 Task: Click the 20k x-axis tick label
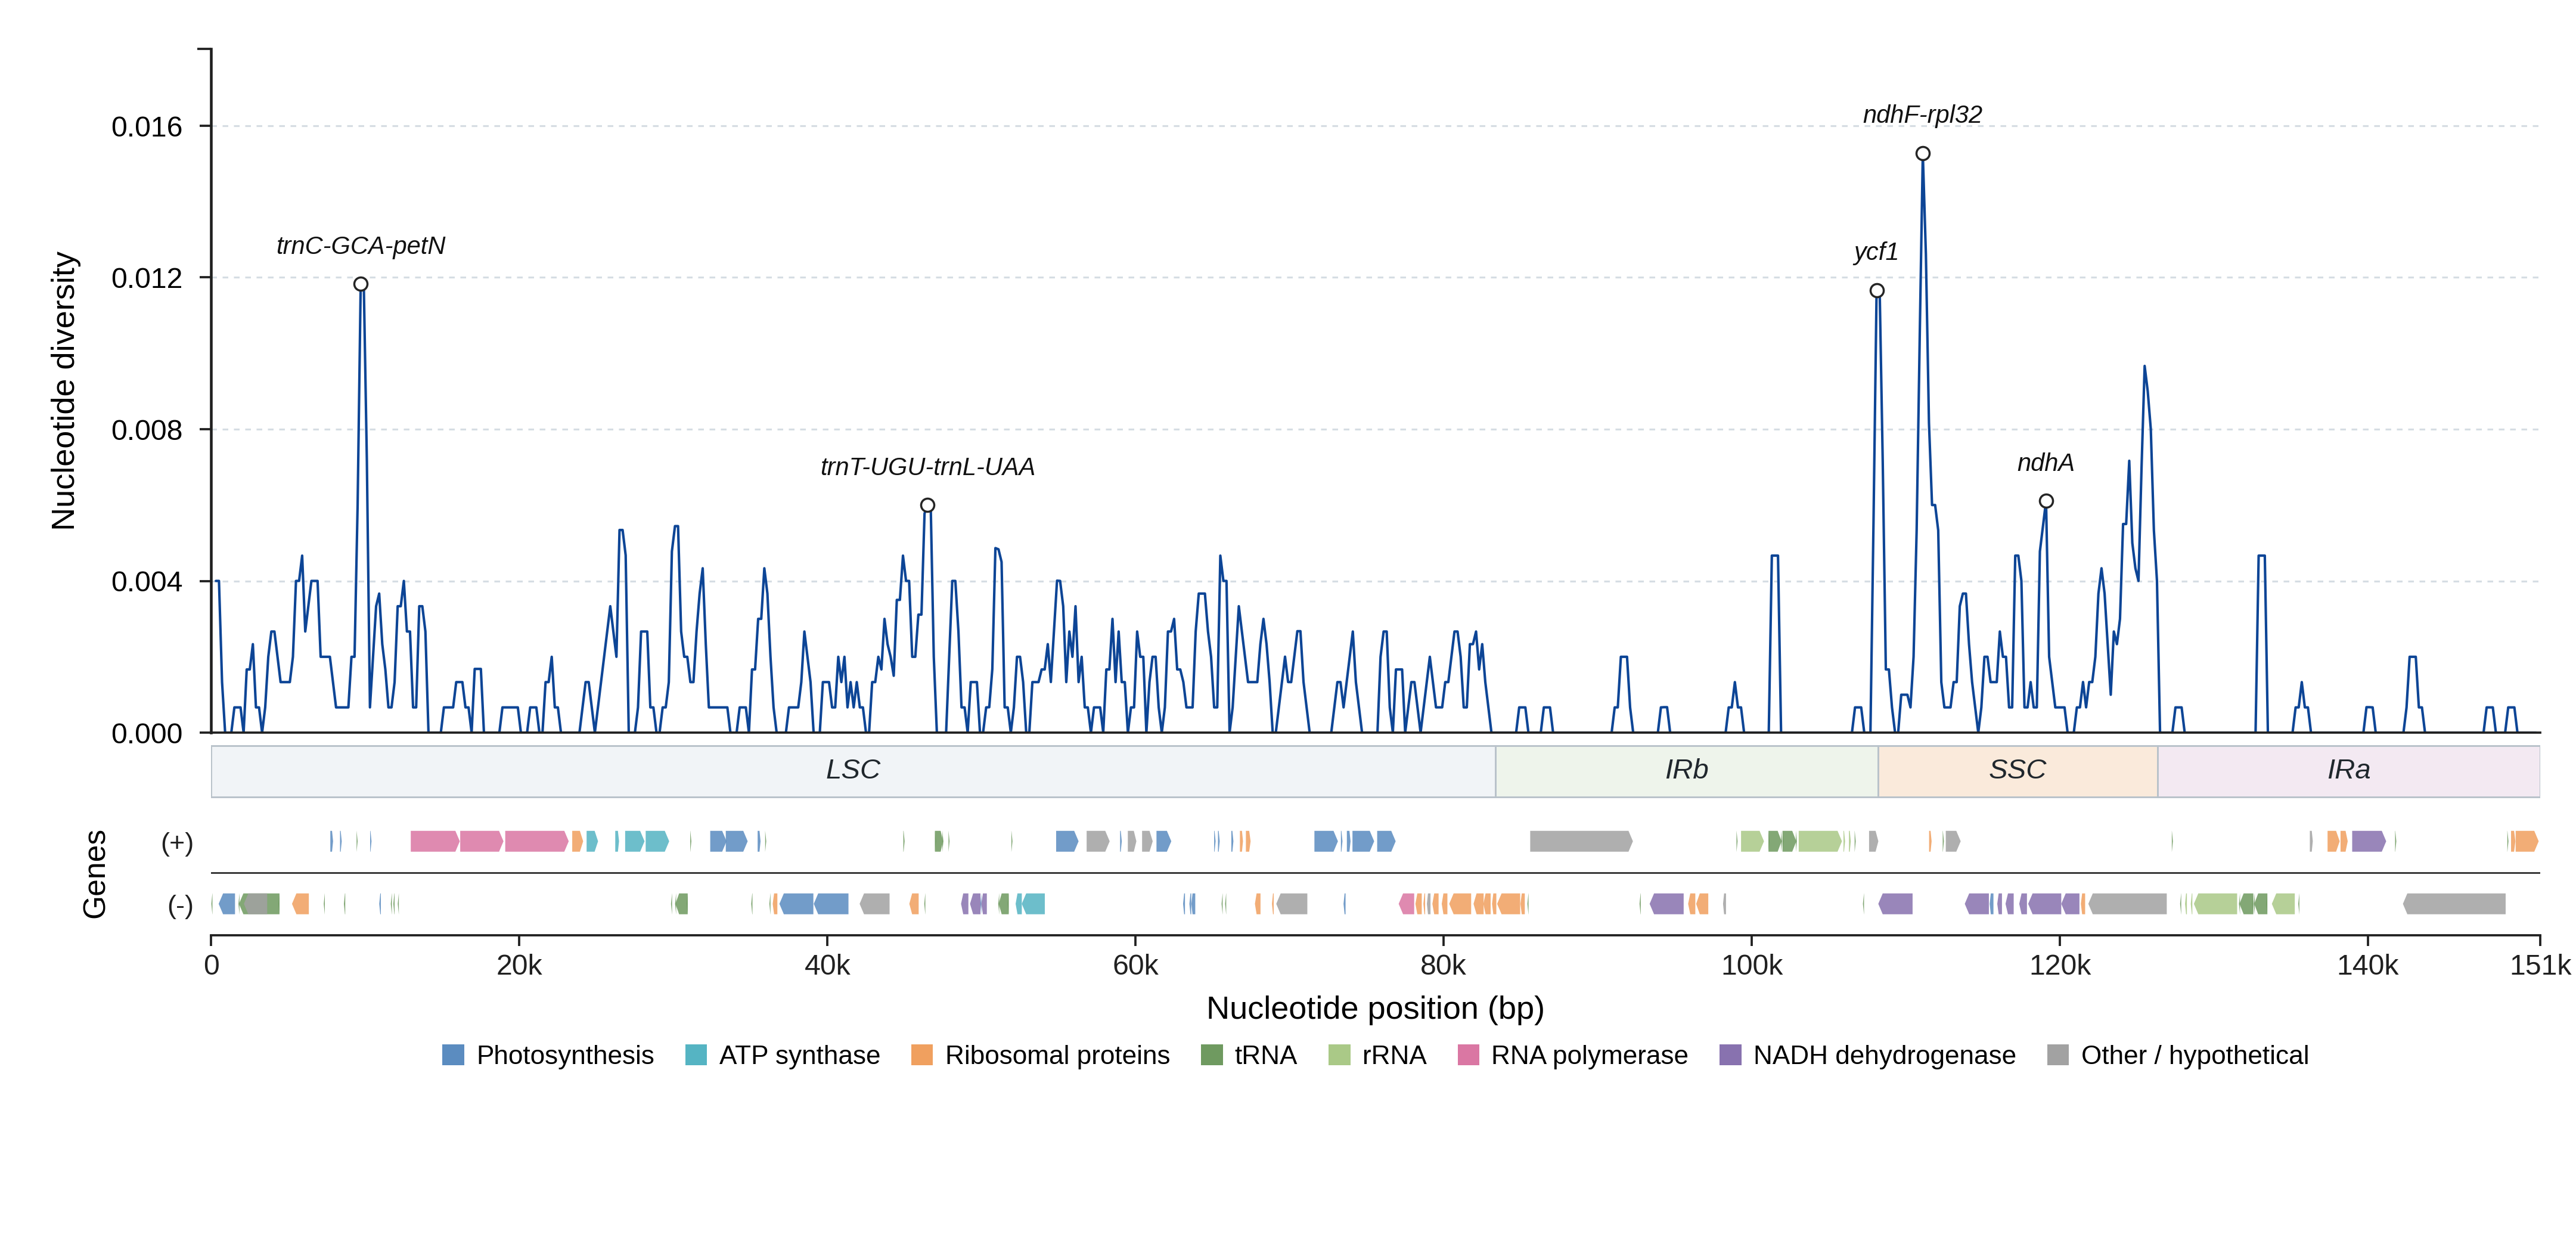[519, 966]
